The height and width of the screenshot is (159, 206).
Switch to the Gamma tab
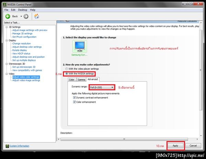81,80
